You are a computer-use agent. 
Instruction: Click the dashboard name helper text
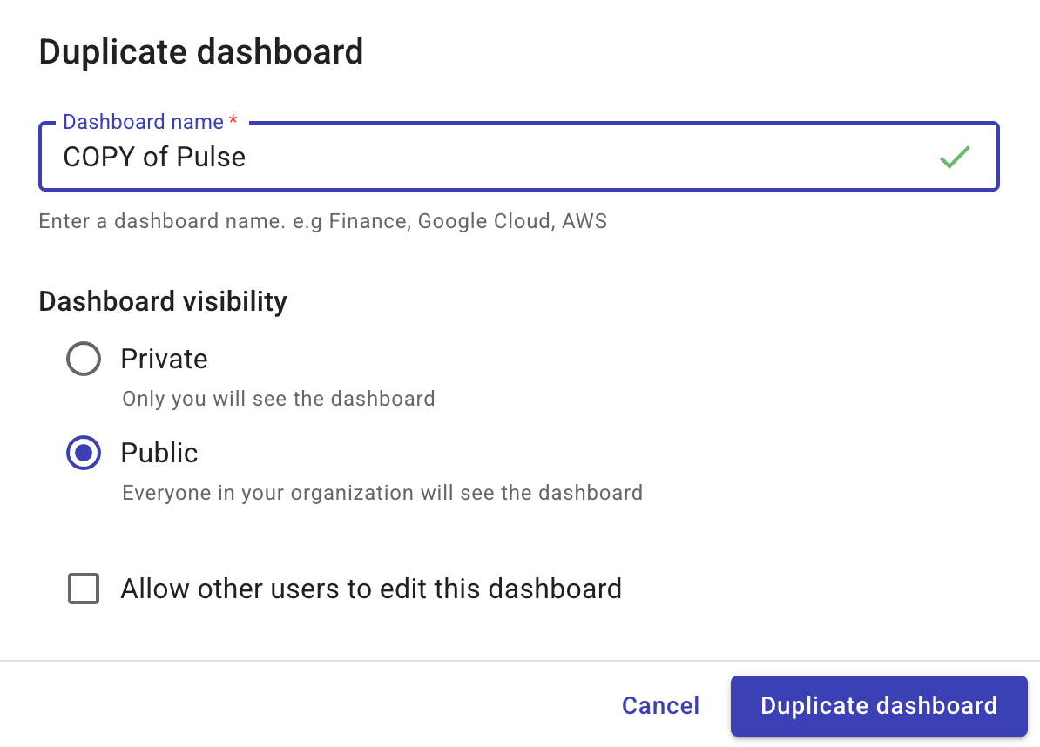pyautogui.click(x=322, y=220)
